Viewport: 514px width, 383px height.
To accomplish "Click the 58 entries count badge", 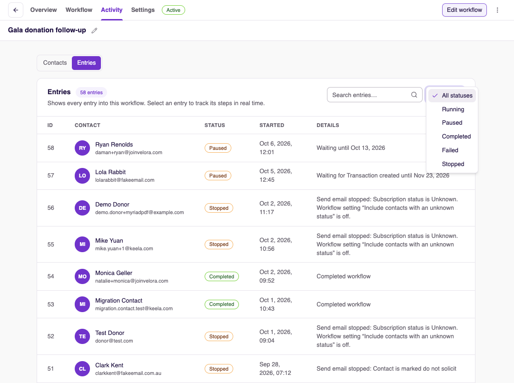I will [91, 92].
